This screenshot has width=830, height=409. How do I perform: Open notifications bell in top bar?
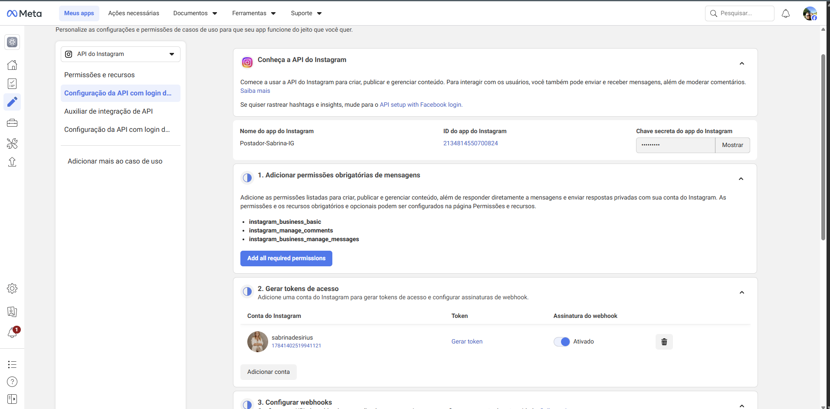[x=786, y=13]
